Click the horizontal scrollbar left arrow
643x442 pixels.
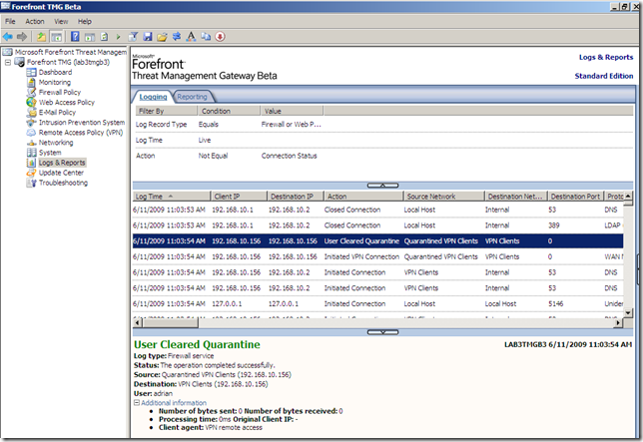pos(138,323)
